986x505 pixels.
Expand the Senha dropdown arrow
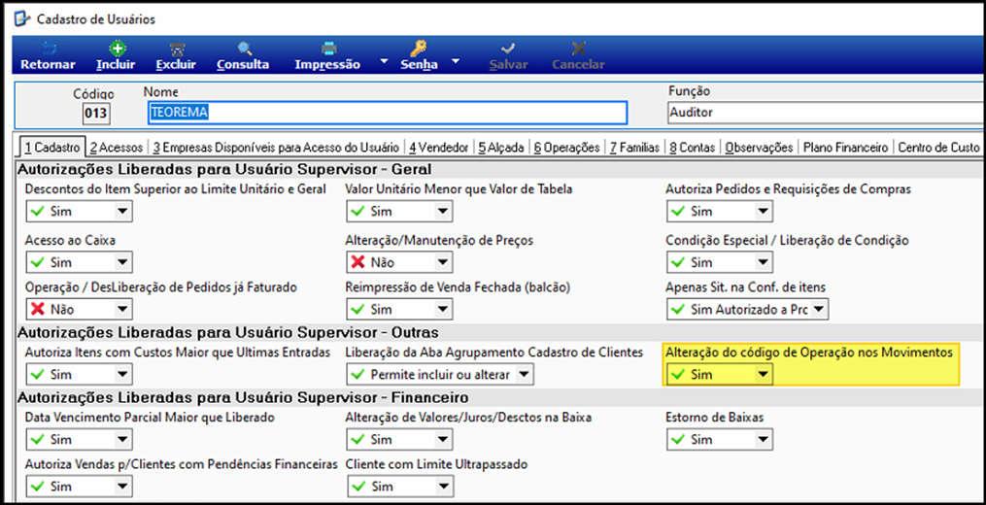456,61
